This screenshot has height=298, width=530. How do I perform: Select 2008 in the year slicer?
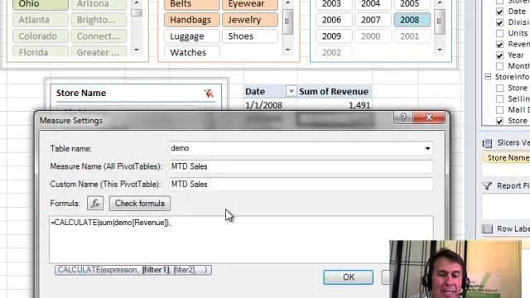412,20
